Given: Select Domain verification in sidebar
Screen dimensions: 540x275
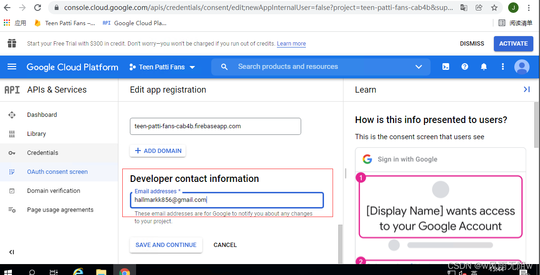Looking at the screenshot, I should click(x=53, y=191).
